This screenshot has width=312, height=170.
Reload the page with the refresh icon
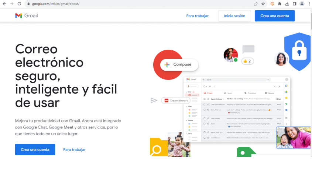(x=19, y=4)
